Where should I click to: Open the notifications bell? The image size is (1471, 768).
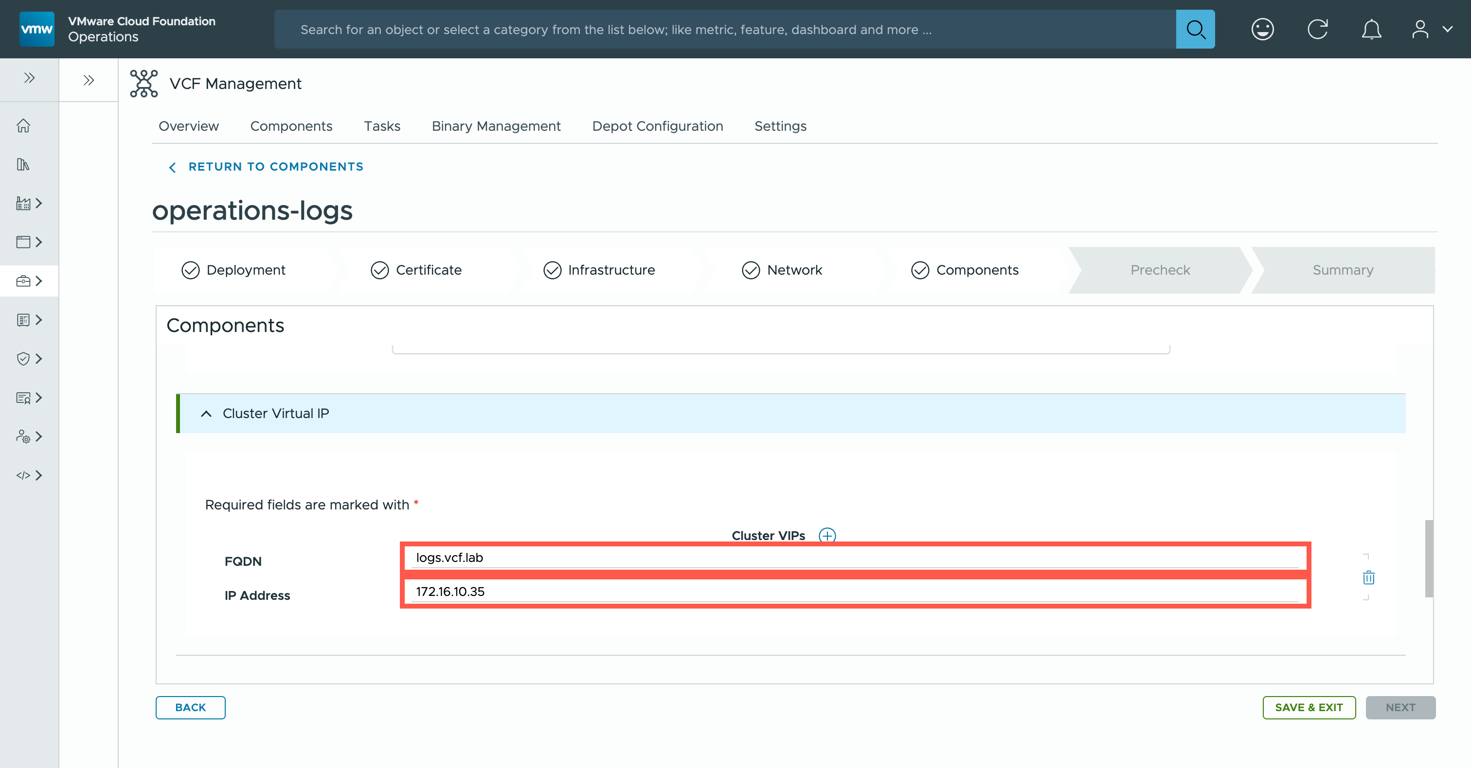(1371, 29)
